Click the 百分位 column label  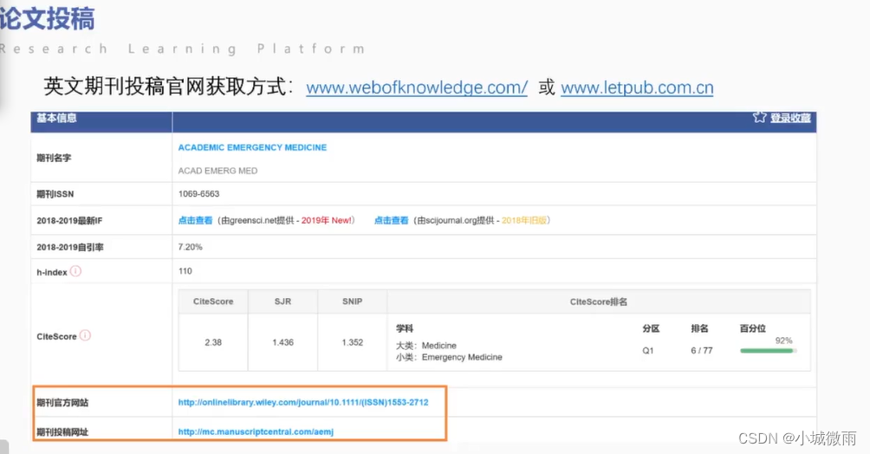click(x=753, y=328)
